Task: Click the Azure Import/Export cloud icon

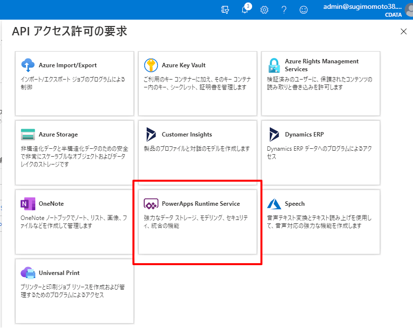Action: pos(28,65)
